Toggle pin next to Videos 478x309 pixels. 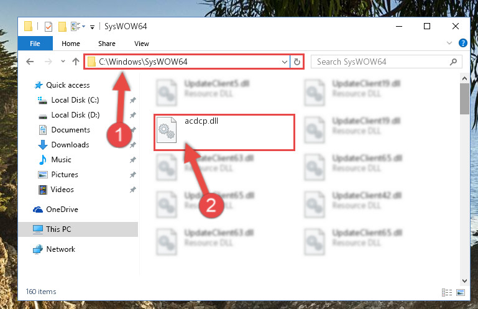coord(132,190)
